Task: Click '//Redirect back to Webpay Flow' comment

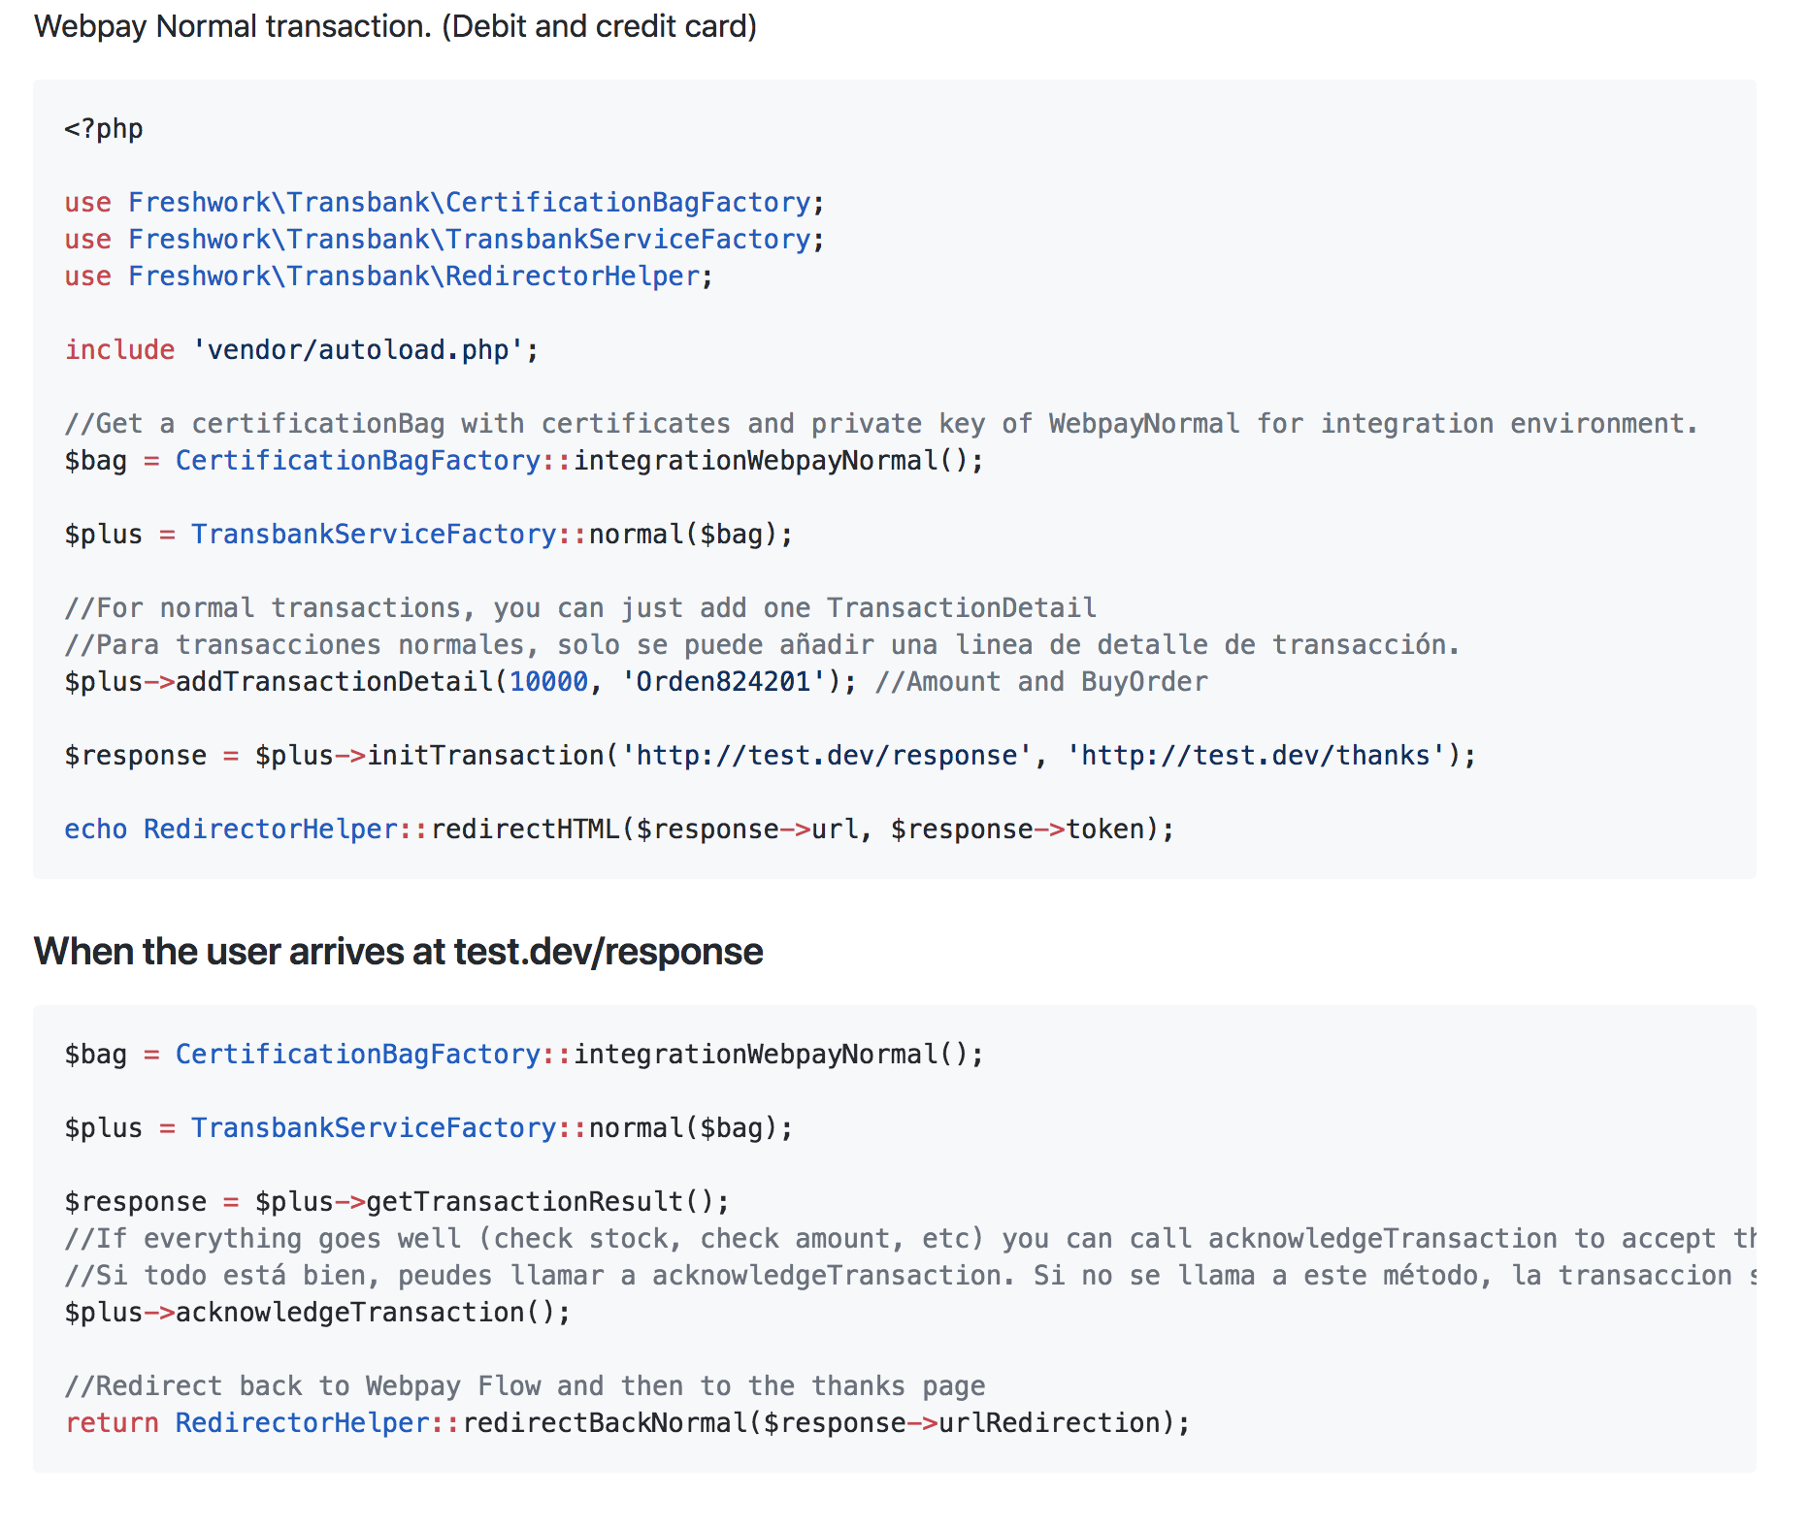Action: point(525,1386)
